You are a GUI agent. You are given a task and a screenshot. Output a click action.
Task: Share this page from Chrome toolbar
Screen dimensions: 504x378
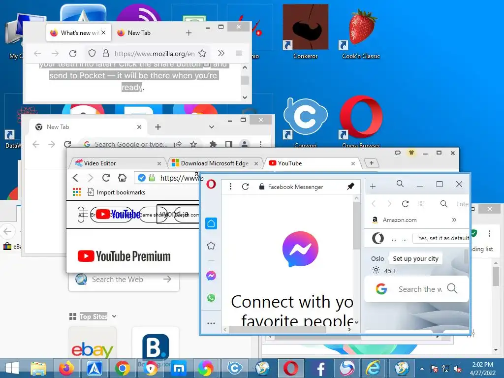[x=178, y=144]
